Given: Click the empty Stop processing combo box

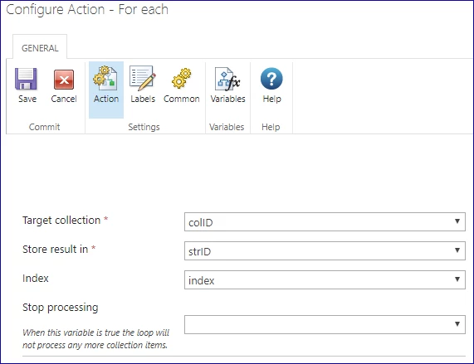Looking at the screenshot, I should [325, 324].
